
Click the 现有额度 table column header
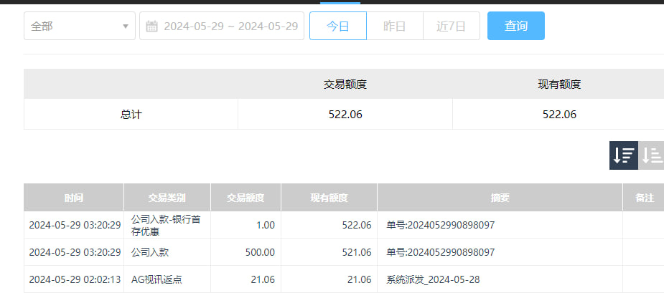point(329,198)
